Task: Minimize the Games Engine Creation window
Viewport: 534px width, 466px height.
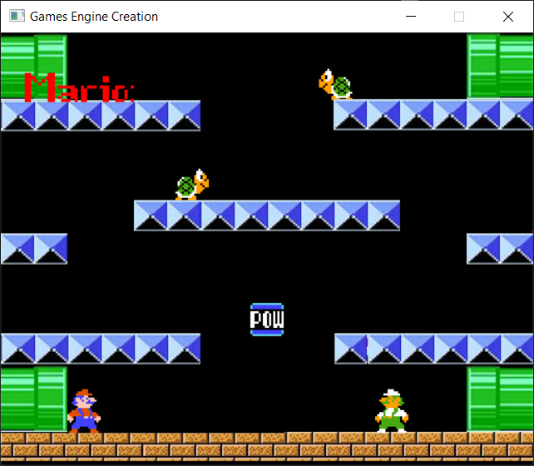Action: (411, 17)
